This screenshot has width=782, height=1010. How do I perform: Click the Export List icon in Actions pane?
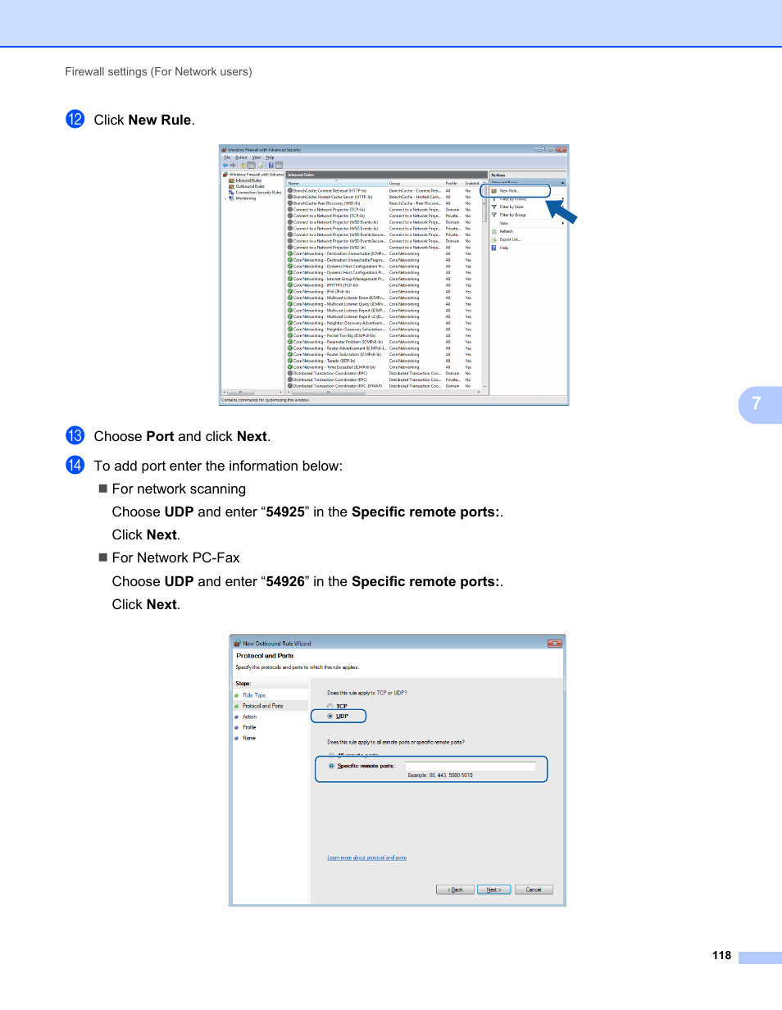(x=493, y=239)
